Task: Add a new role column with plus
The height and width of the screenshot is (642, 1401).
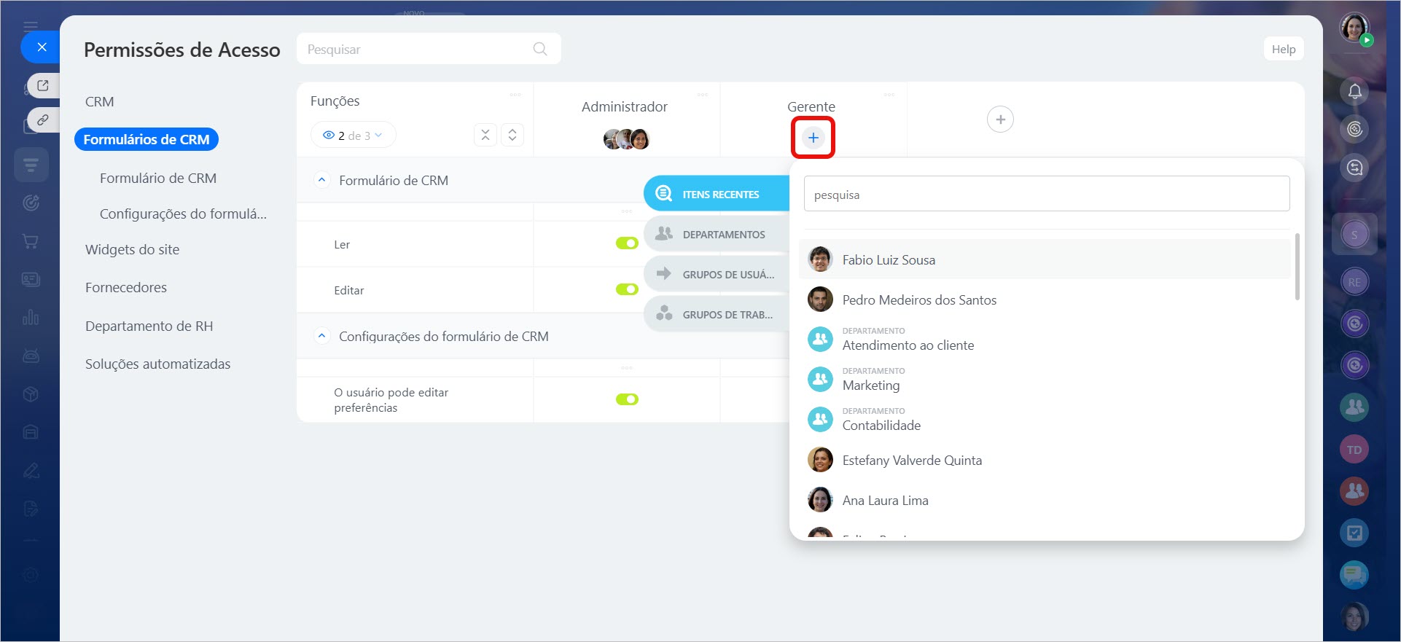Action: pos(1000,120)
